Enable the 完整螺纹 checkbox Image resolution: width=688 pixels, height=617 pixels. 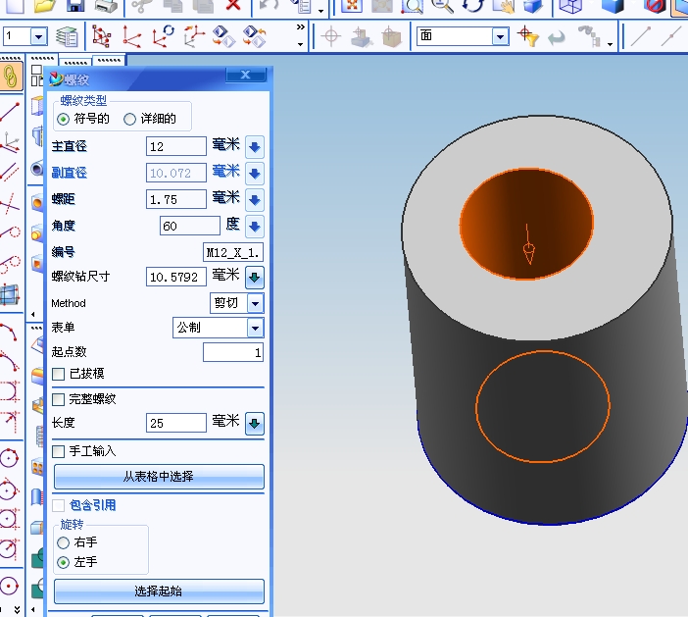point(58,399)
